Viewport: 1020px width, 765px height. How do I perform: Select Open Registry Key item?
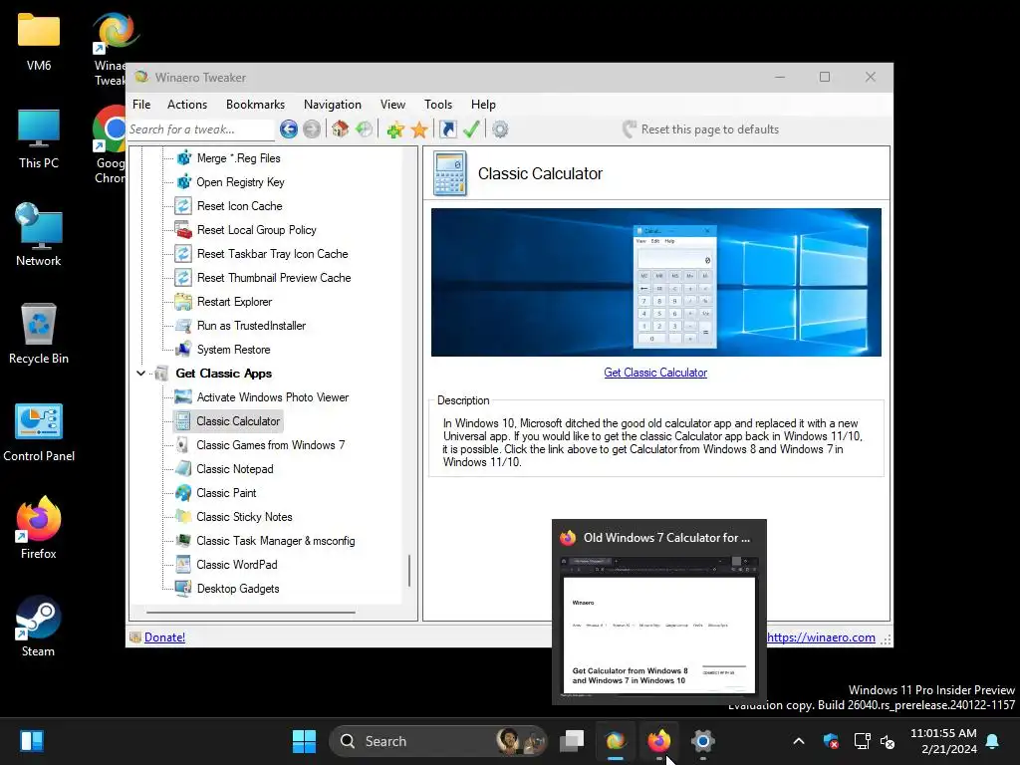point(241,182)
